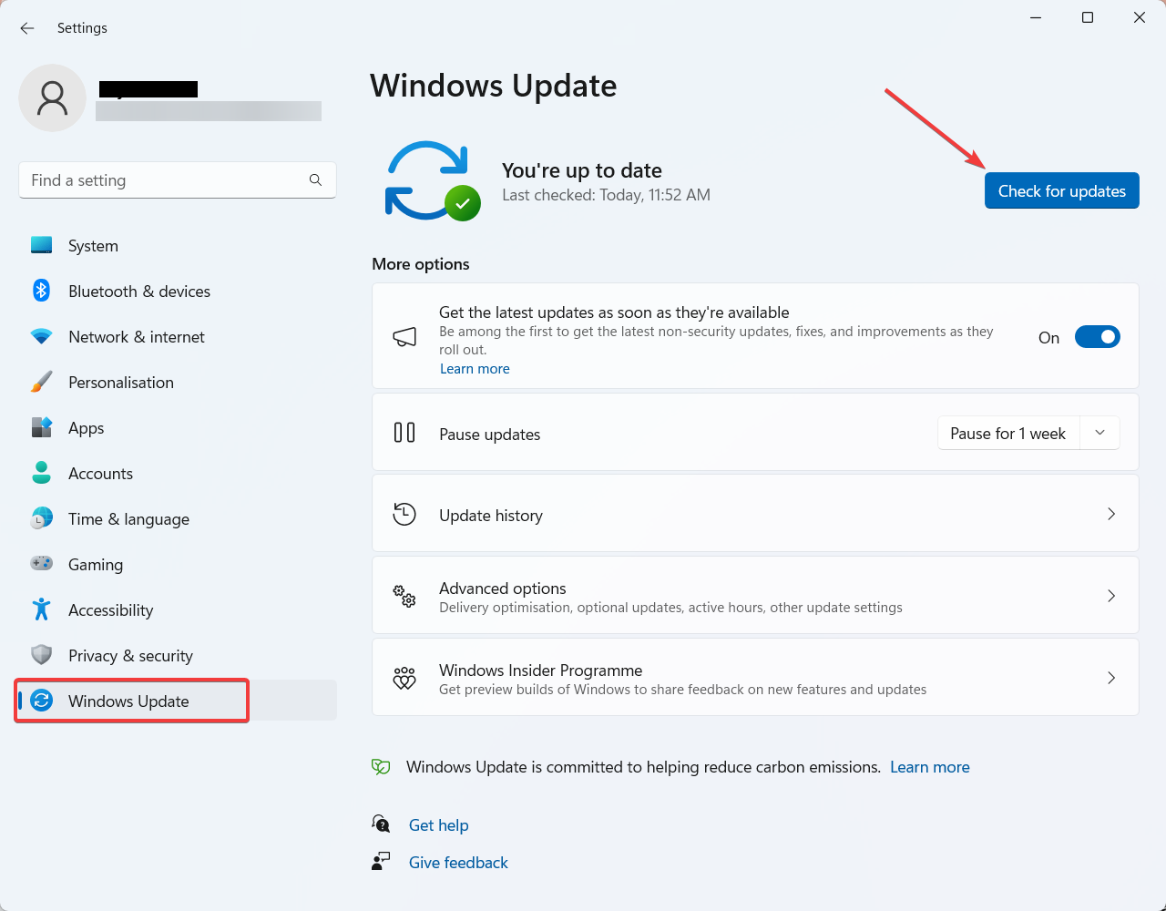Select Accessibility label in sidebar
Viewport: 1166px width, 911px height.
click(111, 610)
